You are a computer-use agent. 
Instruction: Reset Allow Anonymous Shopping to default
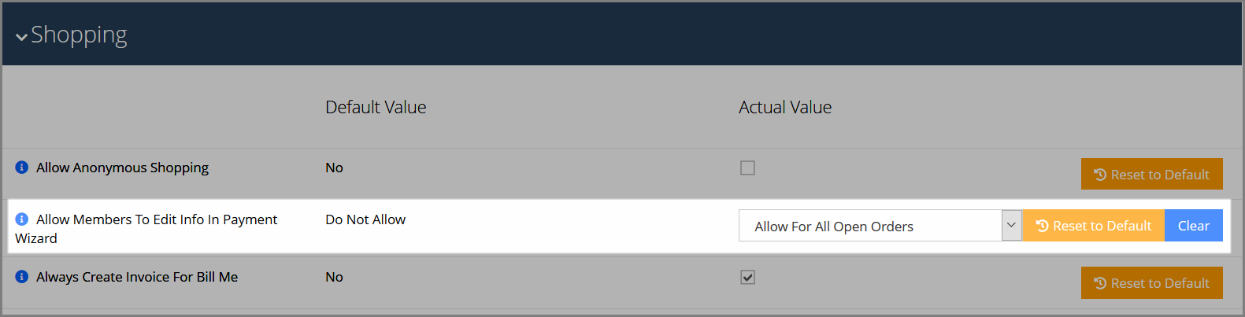[x=1151, y=174]
